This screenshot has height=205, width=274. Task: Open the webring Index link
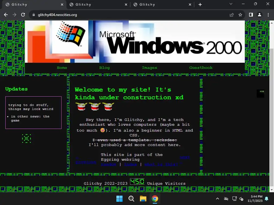(130, 164)
